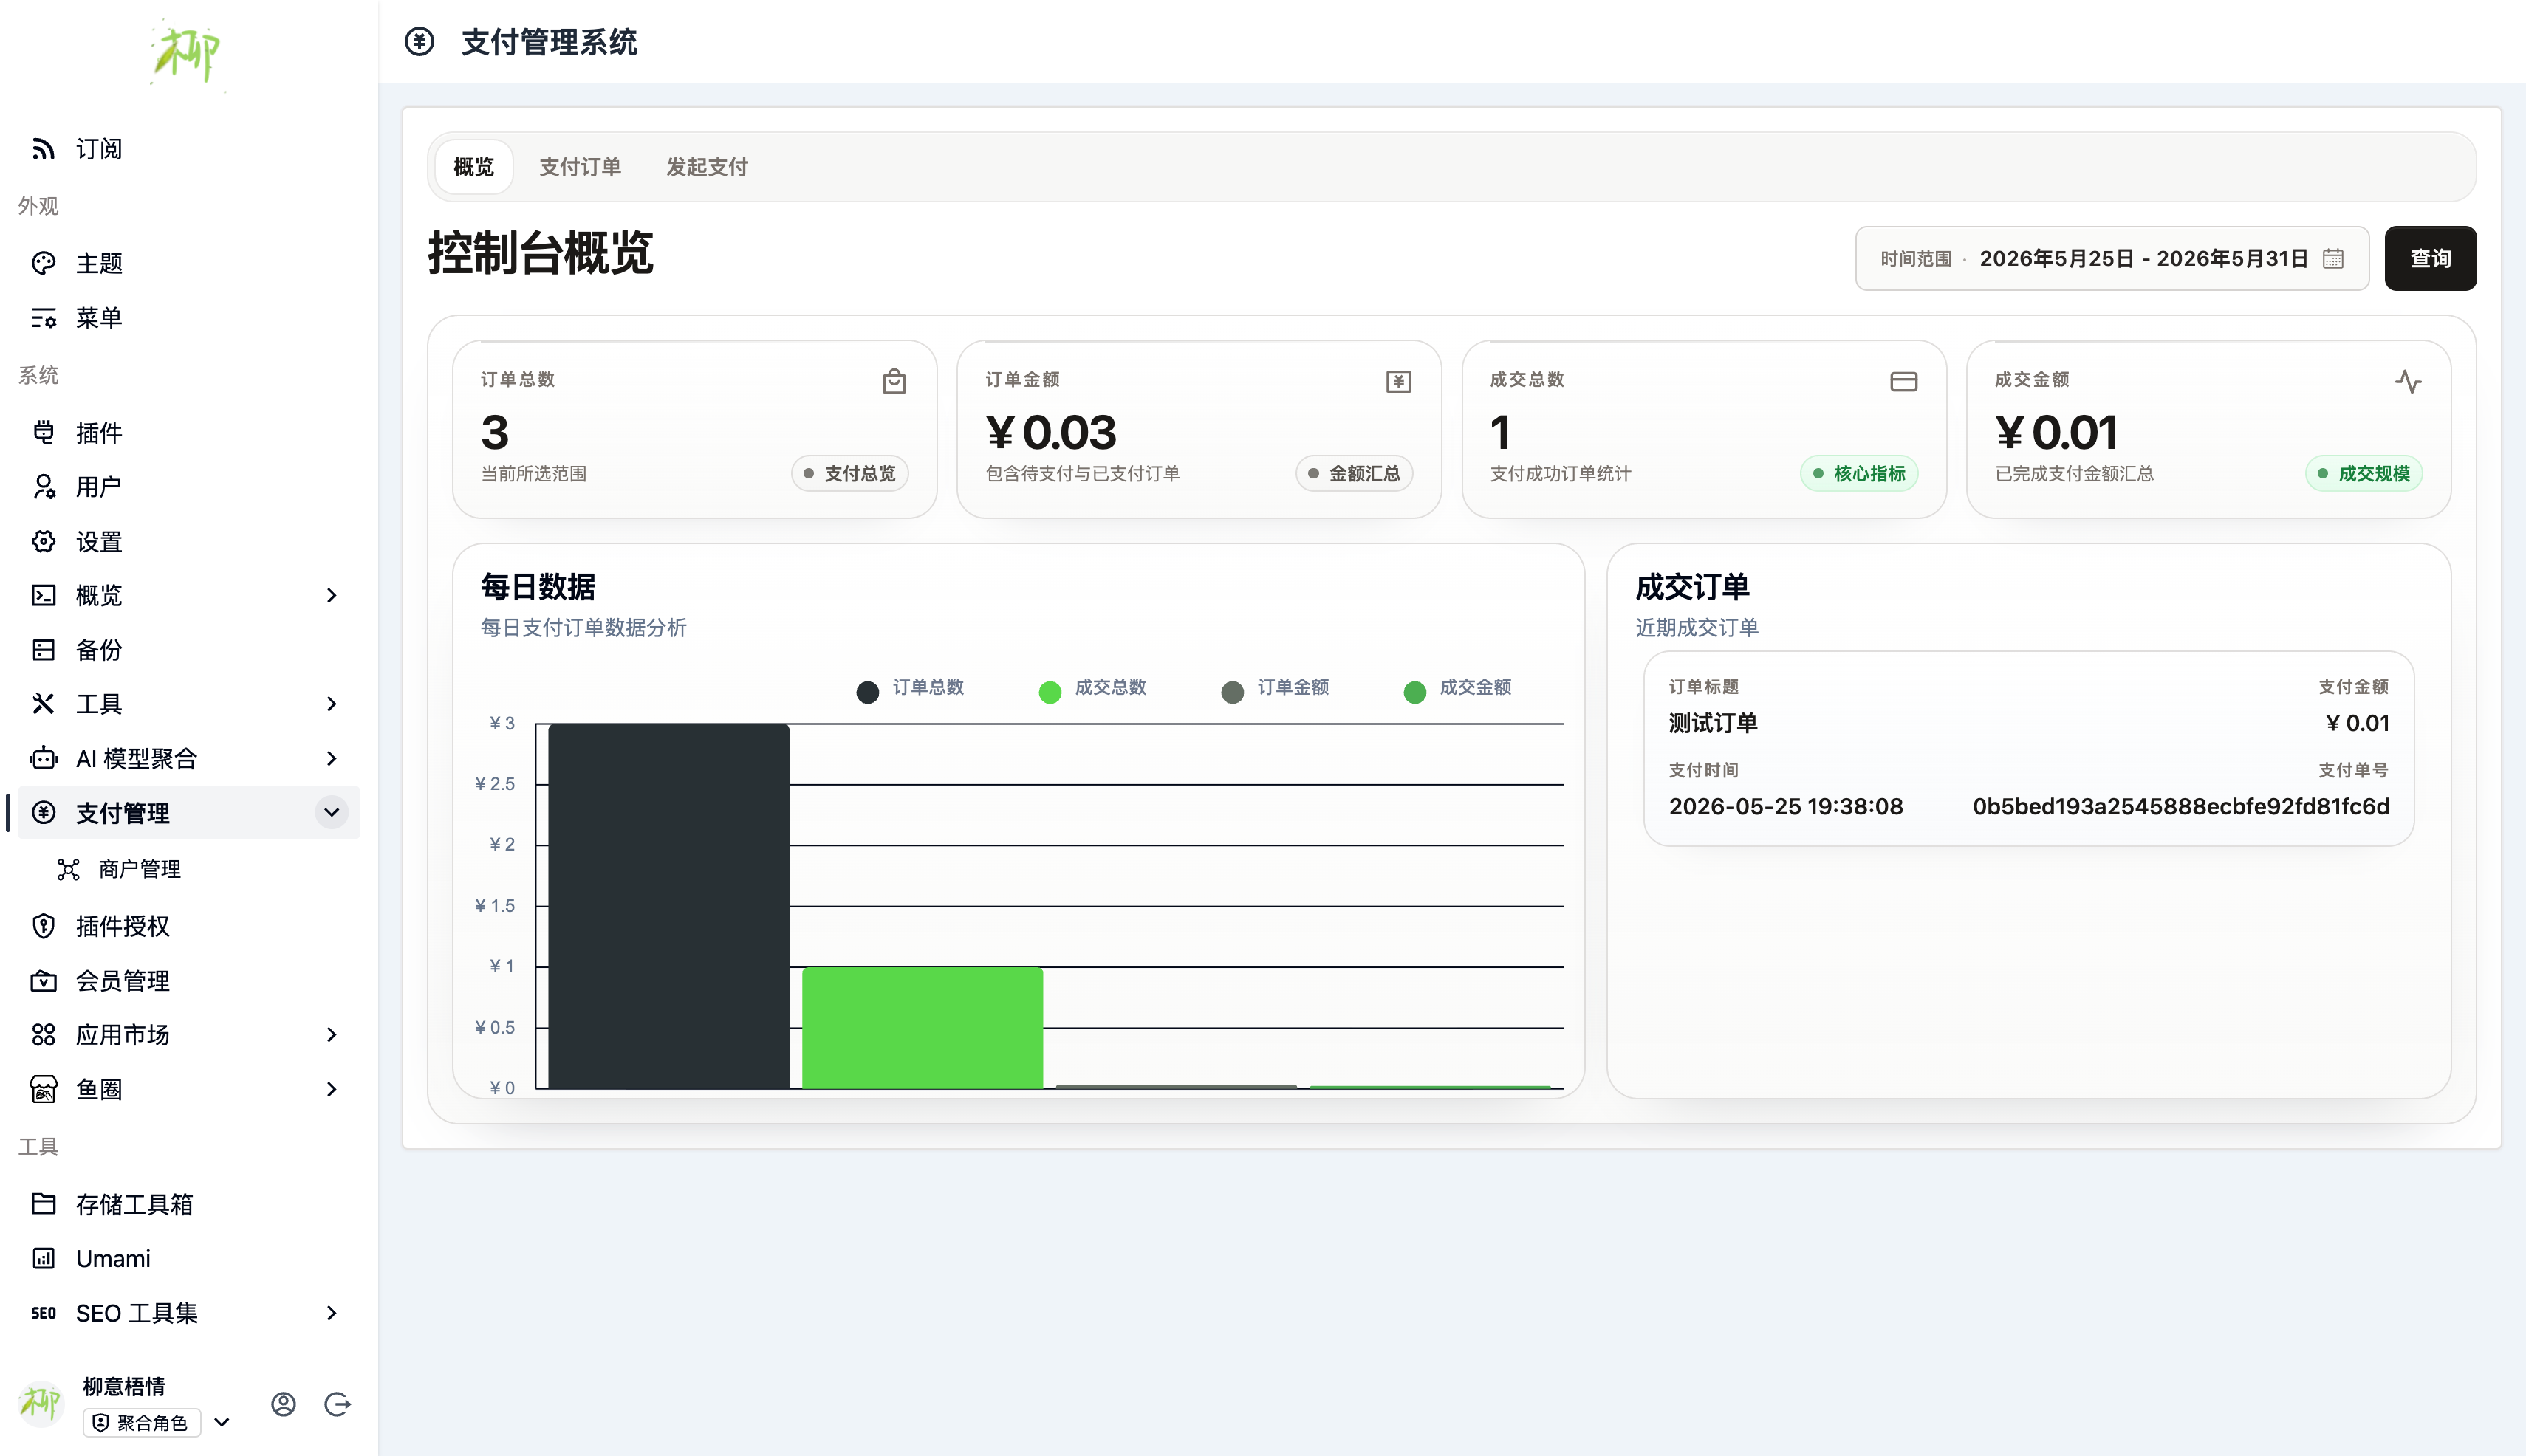
Task: Click credit card icon on 成交总数 card
Action: click(1904, 381)
